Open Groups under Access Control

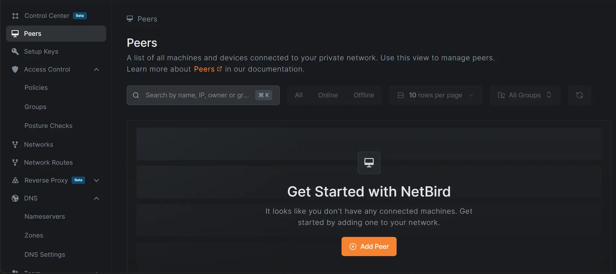(x=35, y=107)
